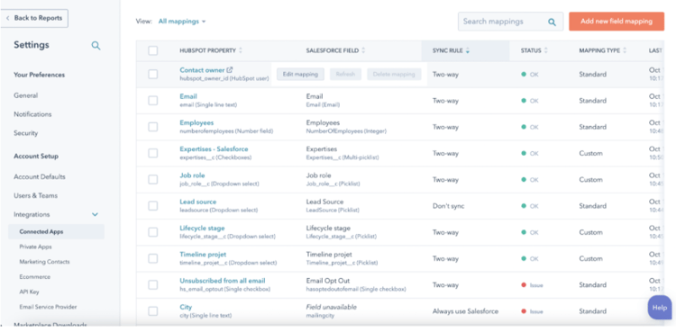The image size is (676, 332).
Task: Open API Key in sidebar
Action: [30, 292]
